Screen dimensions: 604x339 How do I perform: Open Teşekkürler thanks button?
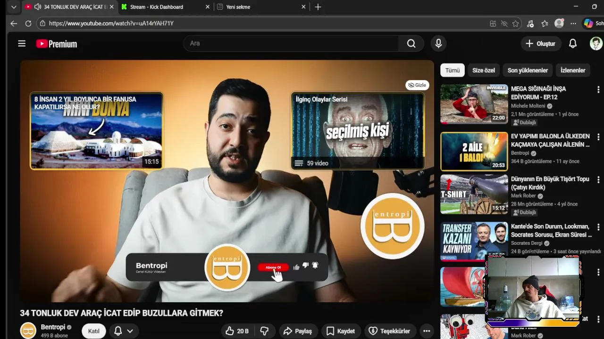pos(390,331)
